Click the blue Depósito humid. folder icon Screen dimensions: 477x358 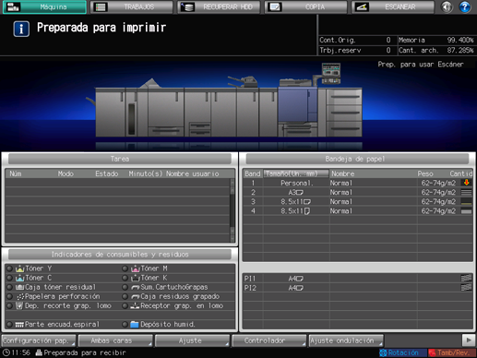tap(135, 325)
